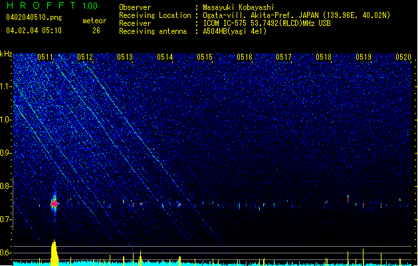
Task: Select the filename 0402040510.png
Action: (34, 17)
